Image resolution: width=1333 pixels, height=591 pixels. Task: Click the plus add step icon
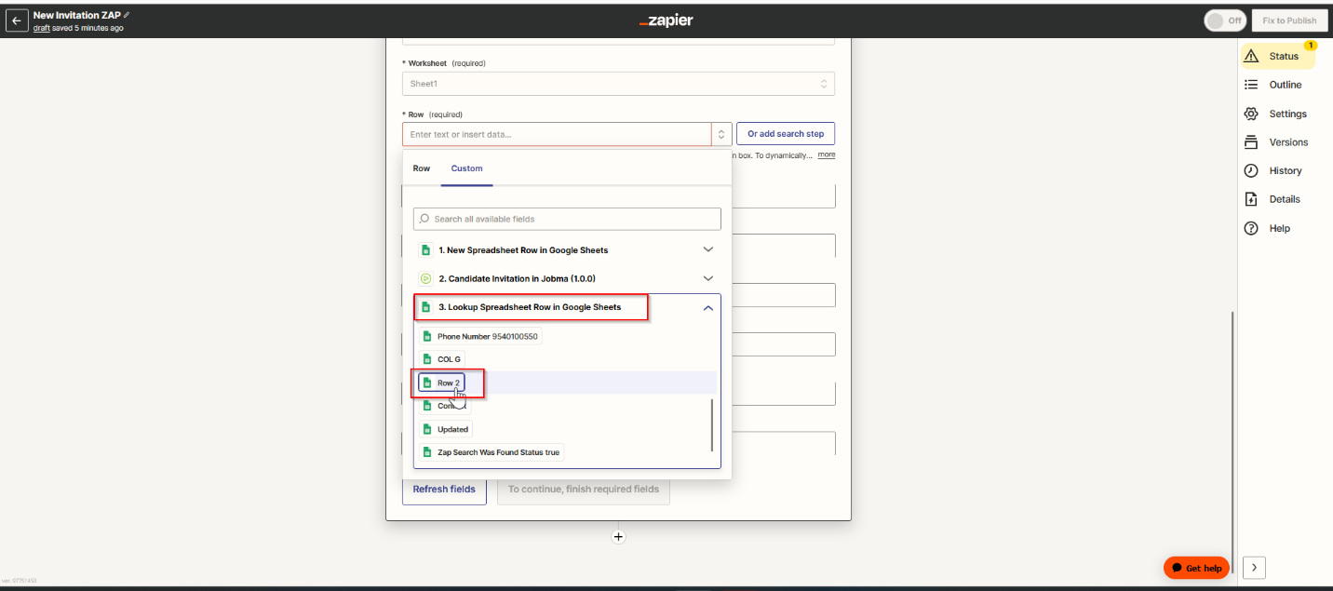point(618,537)
